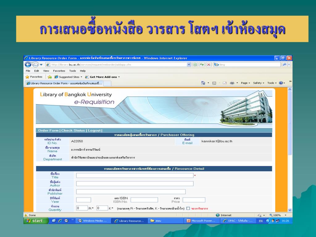Click the Publisher input field
The height and width of the screenshot is (237, 316).
[131, 192]
